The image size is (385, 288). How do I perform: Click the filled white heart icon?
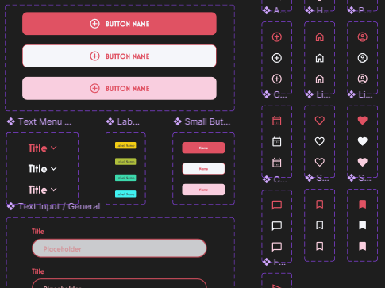tap(363, 141)
